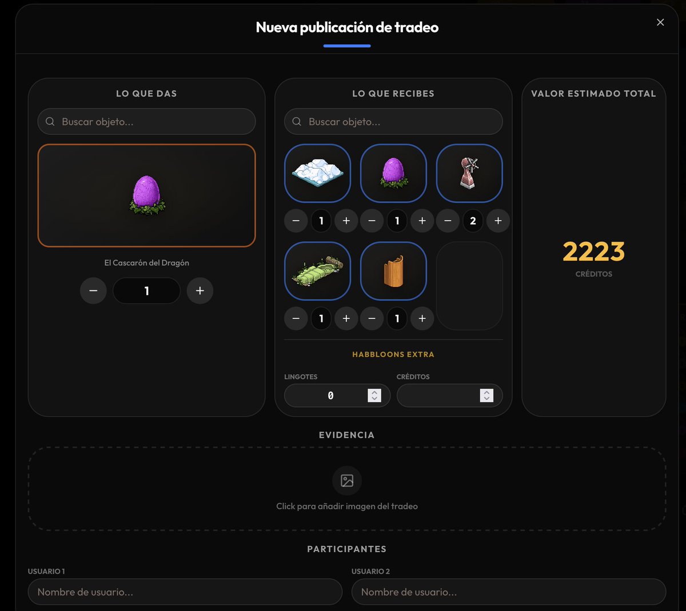The image size is (686, 611).
Task: Decrease the wooden screen item quantity
Action: tap(372, 318)
